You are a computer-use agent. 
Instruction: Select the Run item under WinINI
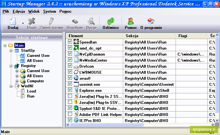(30, 96)
